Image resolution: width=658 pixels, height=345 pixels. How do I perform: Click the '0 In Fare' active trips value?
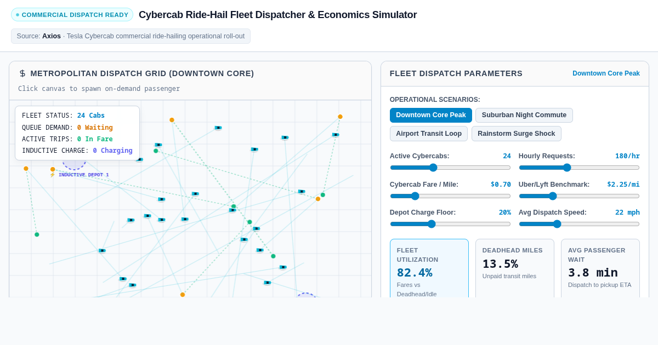(x=95, y=139)
